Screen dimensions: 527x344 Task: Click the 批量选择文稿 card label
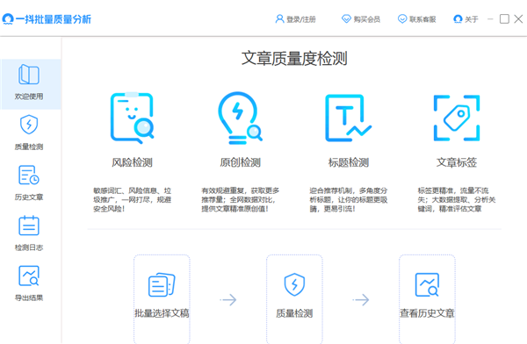(162, 313)
